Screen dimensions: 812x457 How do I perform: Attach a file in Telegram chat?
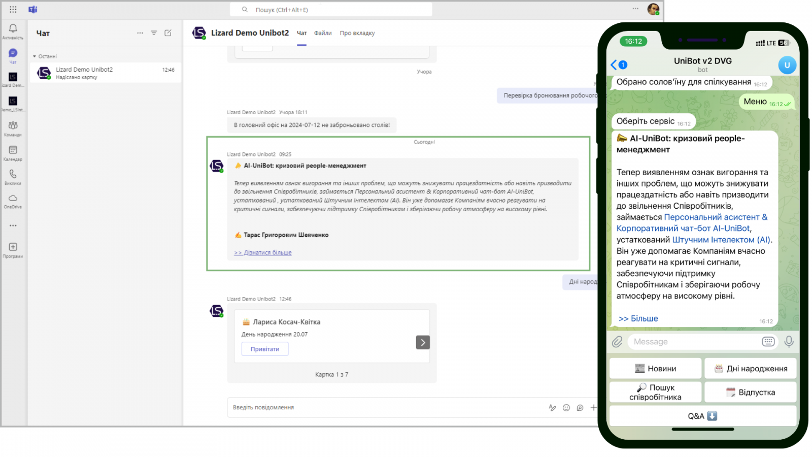pyautogui.click(x=617, y=342)
